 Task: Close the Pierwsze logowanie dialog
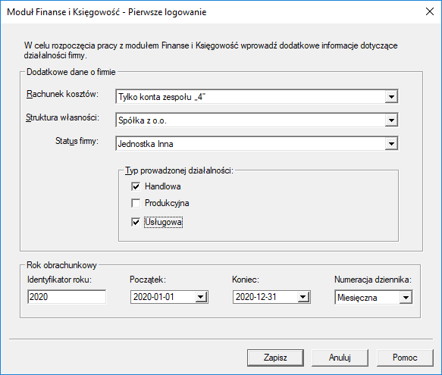click(x=430, y=11)
